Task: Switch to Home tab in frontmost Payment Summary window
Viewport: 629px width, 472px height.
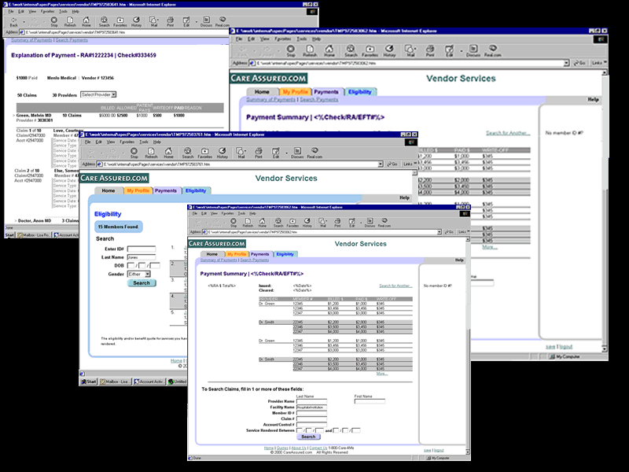Action: pos(212,254)
